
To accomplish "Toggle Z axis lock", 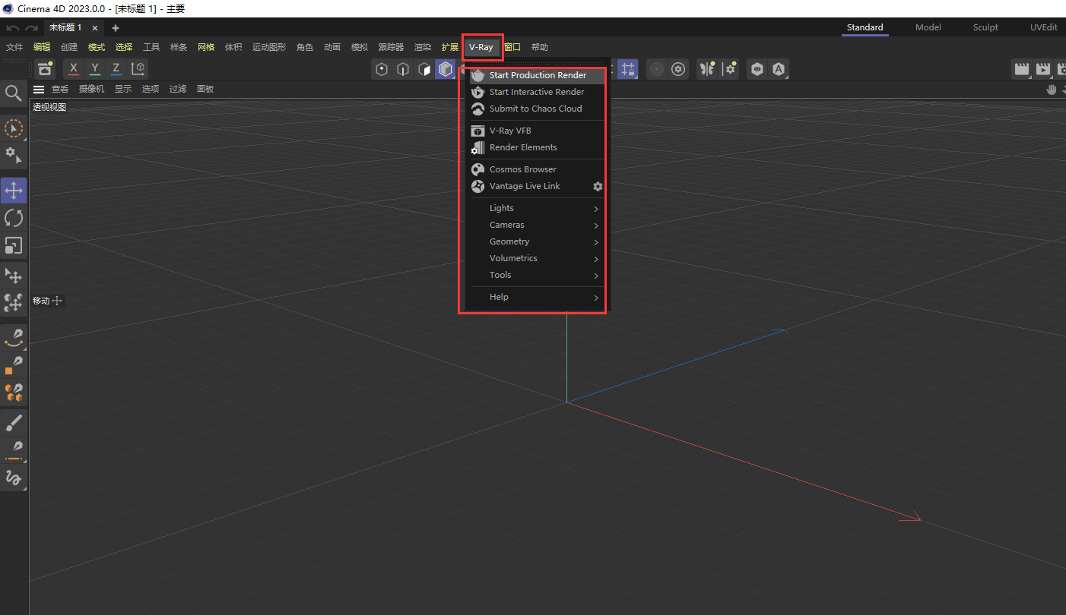I will click(116, 69).
